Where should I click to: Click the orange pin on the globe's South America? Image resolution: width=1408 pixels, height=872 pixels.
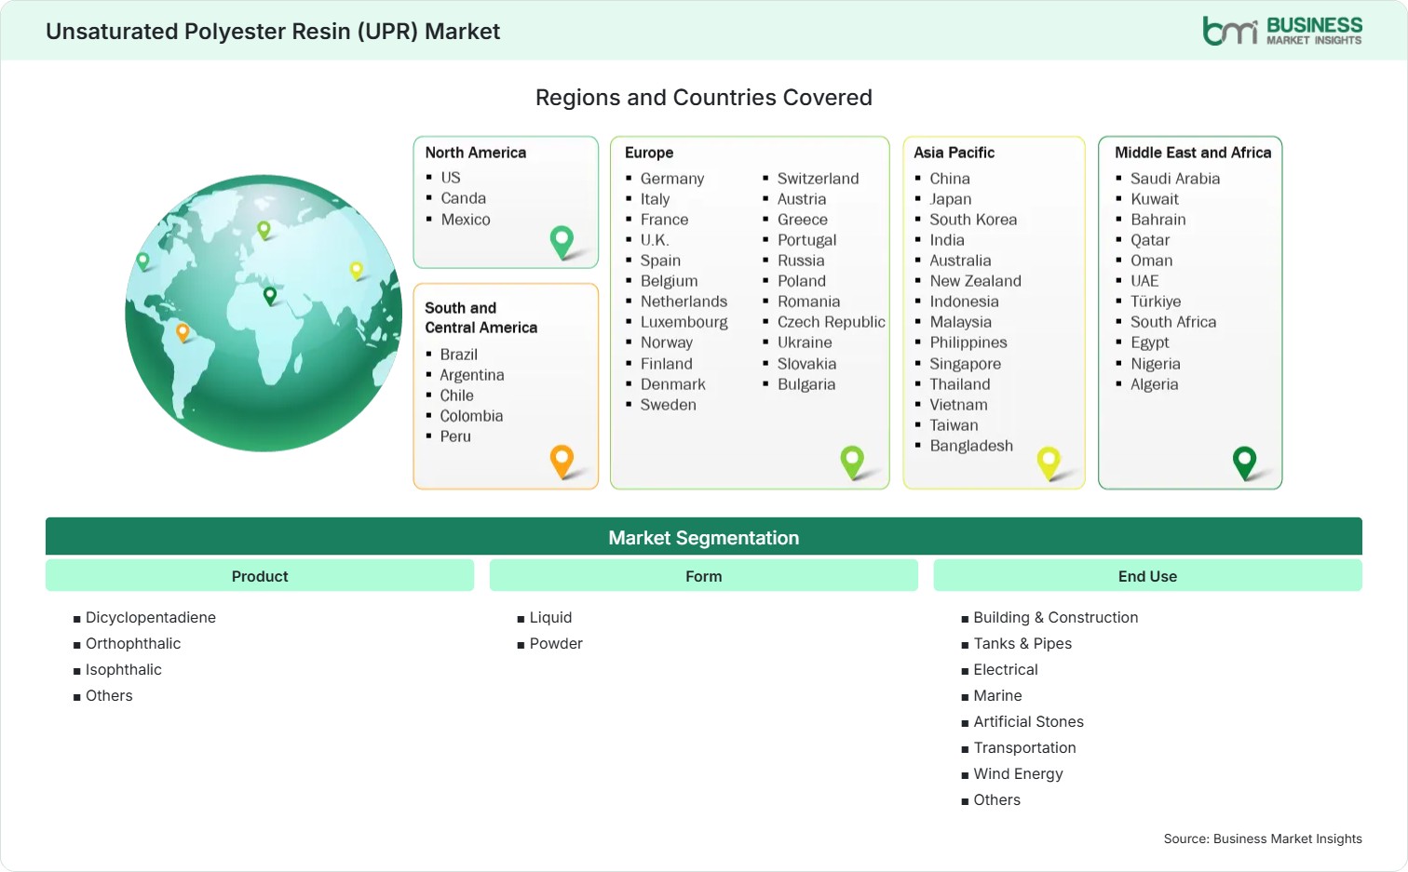[x=183, y=332]
